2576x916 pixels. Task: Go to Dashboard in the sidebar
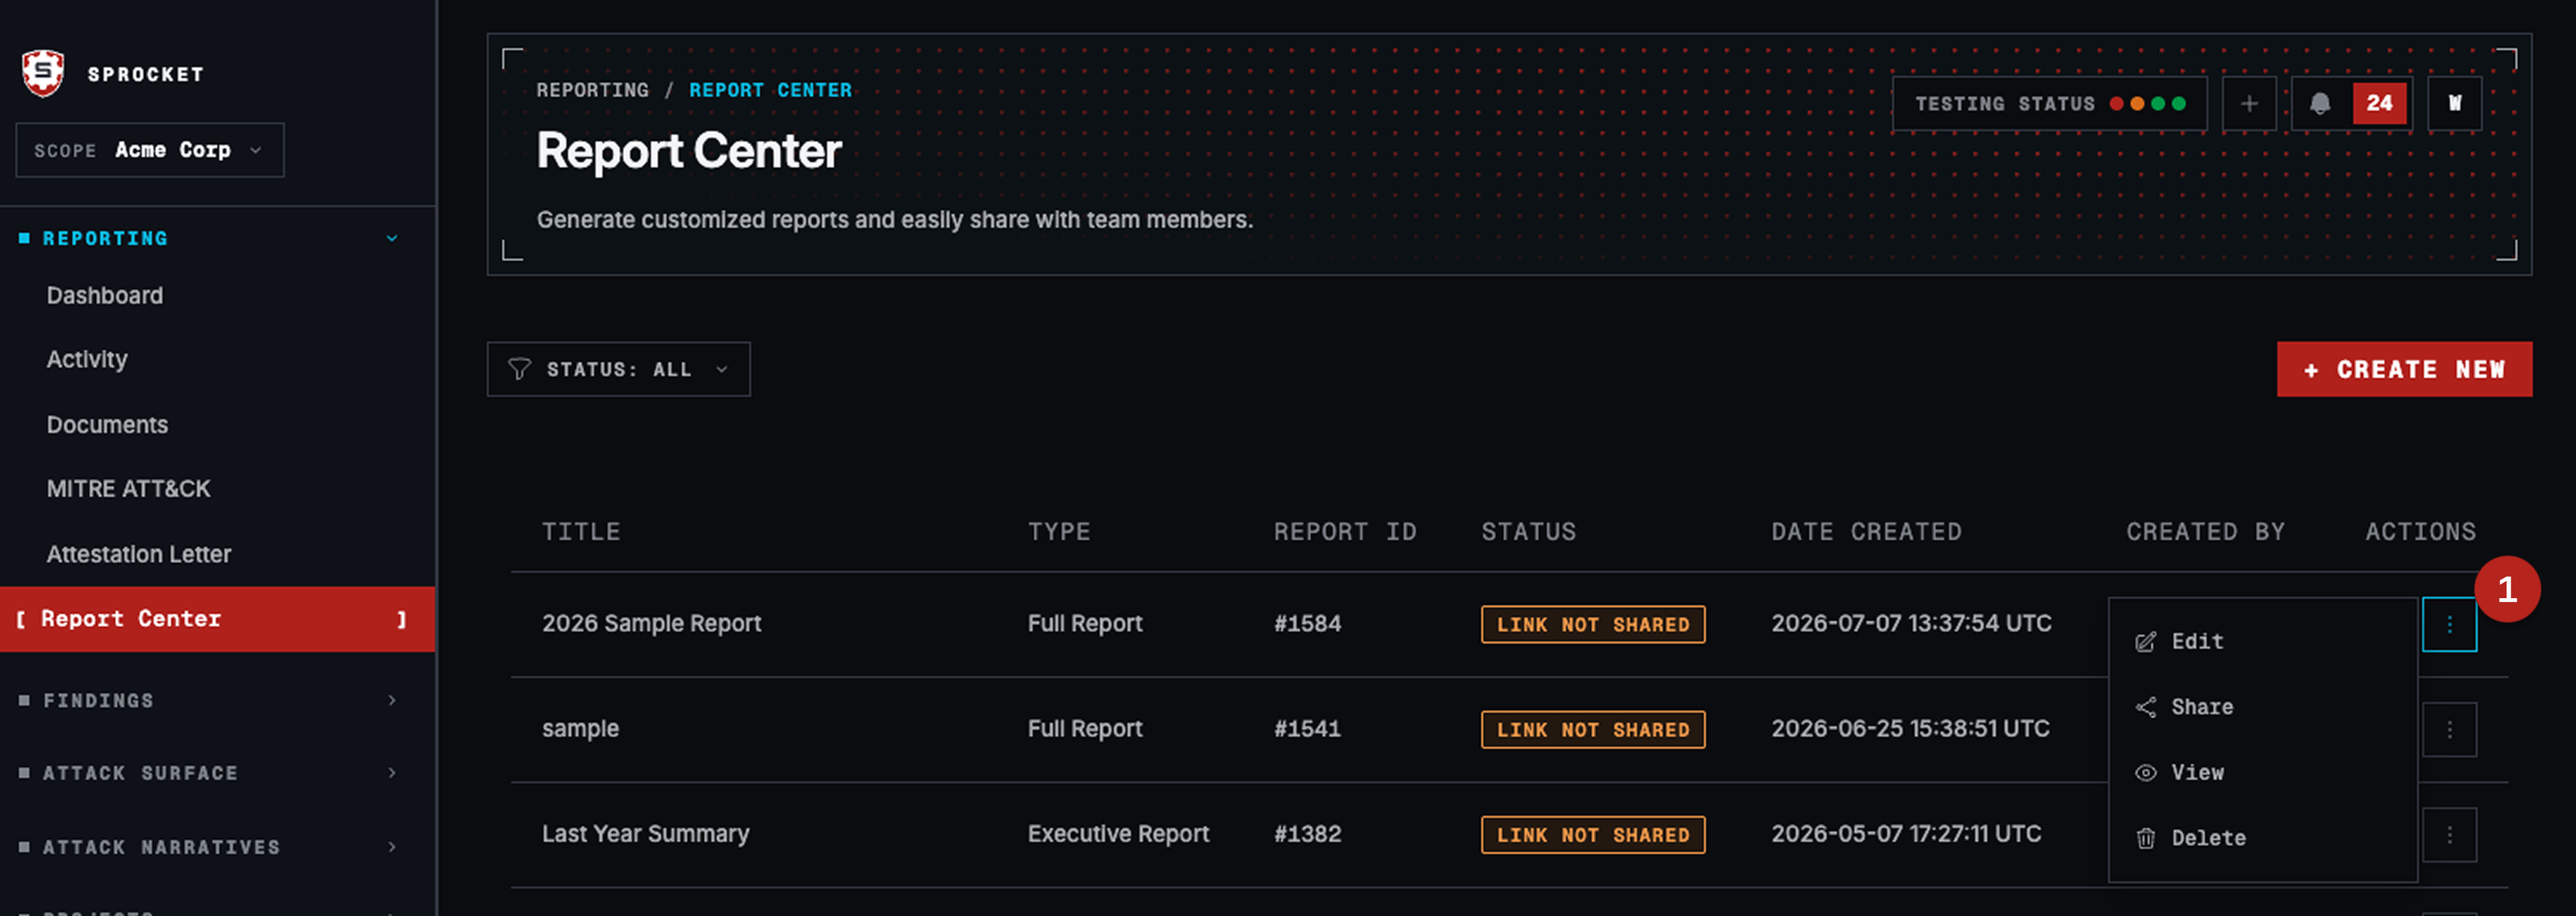[104, 296]
